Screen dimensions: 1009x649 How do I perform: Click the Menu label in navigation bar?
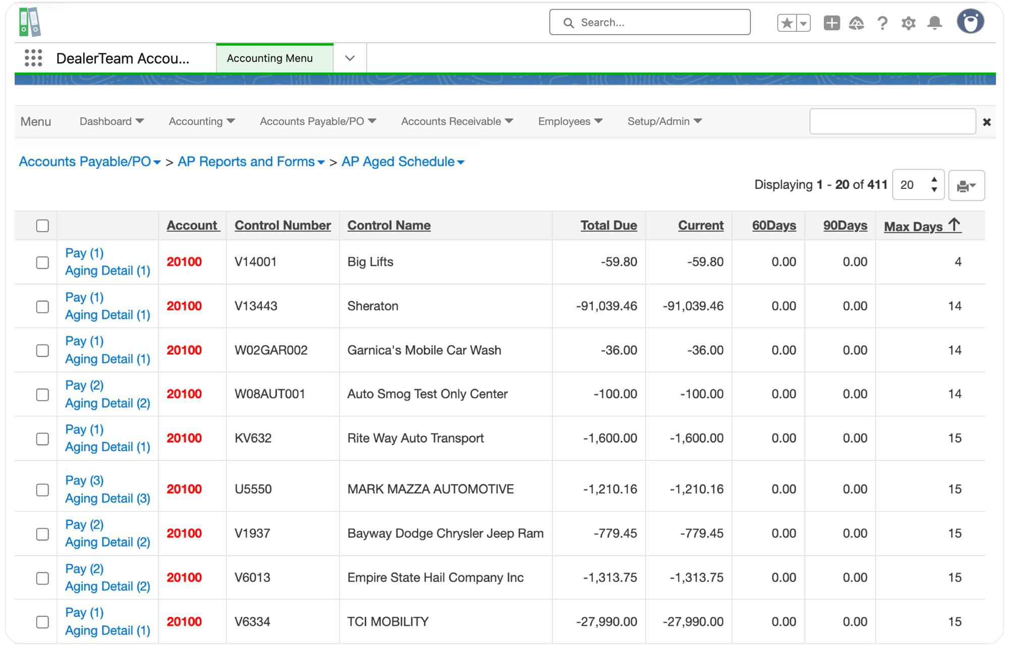pos(36,121)
